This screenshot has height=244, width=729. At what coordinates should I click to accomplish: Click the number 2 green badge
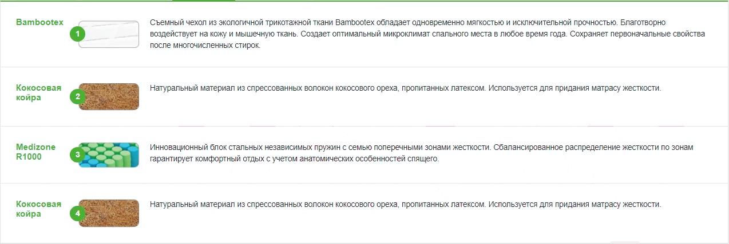point(77,96)
